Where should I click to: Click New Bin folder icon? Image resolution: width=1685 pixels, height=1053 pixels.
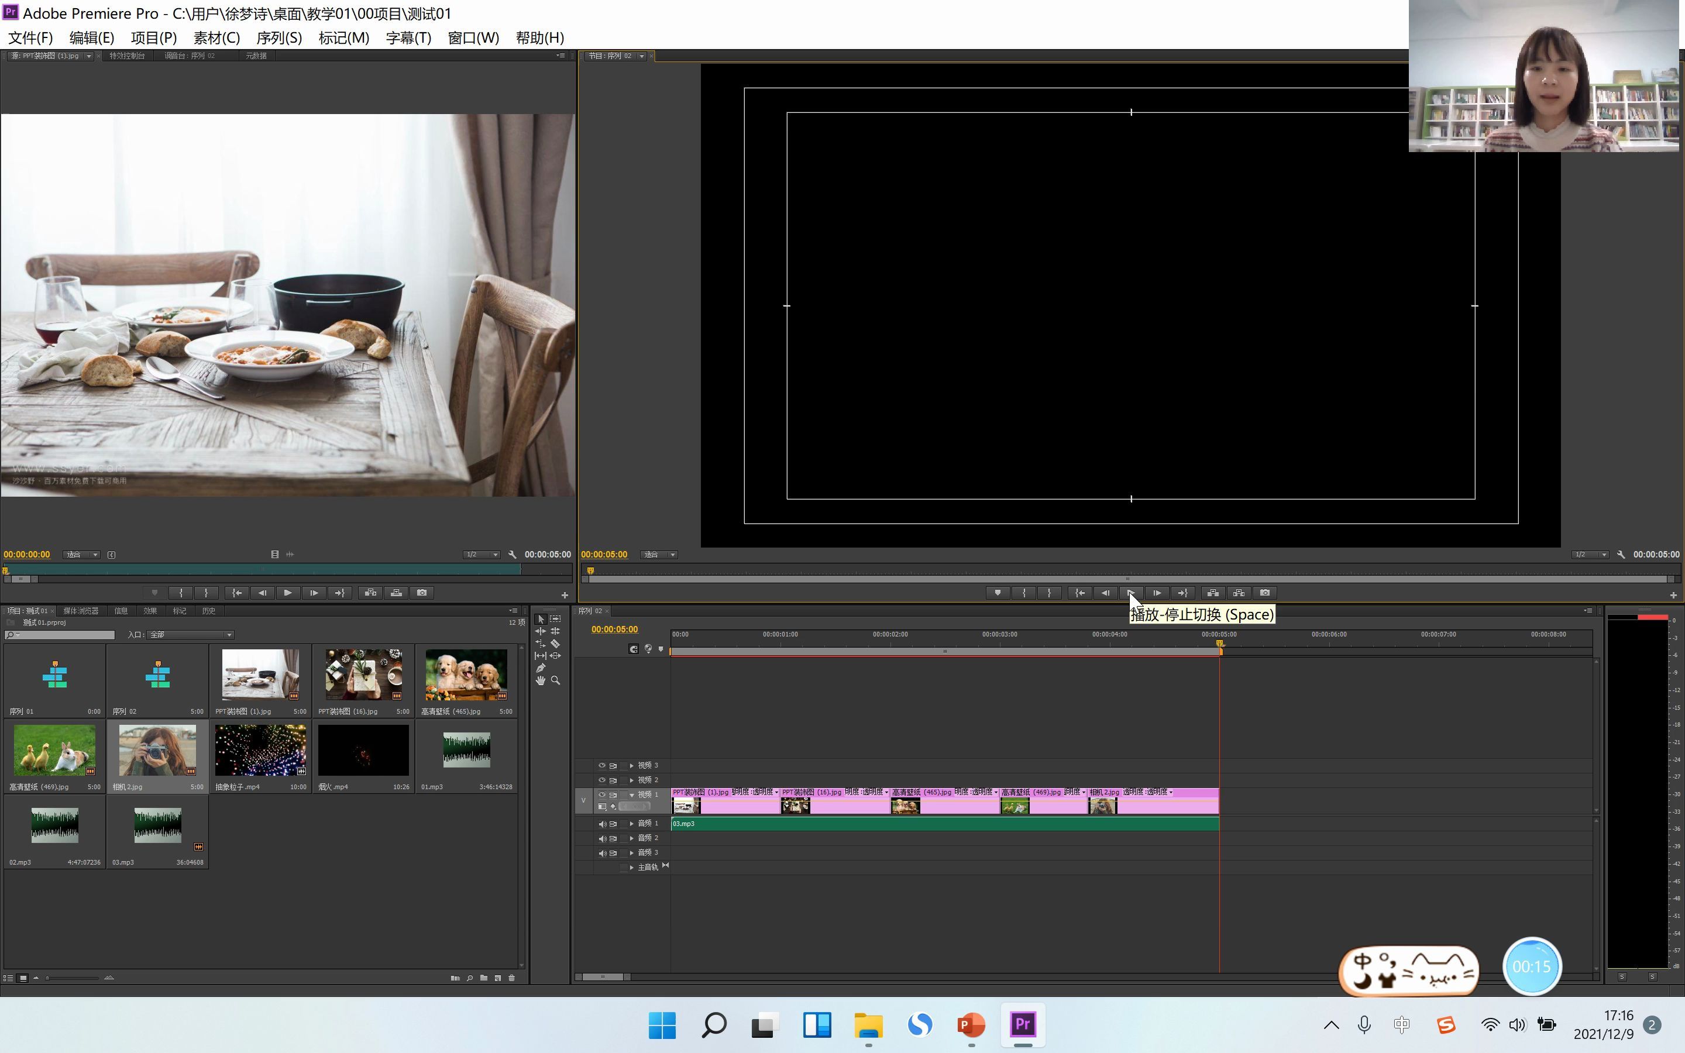tap(484, 979)
